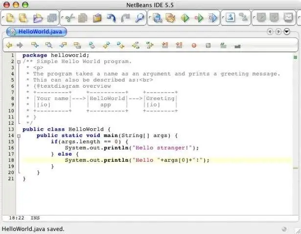Screen dimensions: 301x234
Task: Click the green status square in error stripe
Action: (296, 57)
